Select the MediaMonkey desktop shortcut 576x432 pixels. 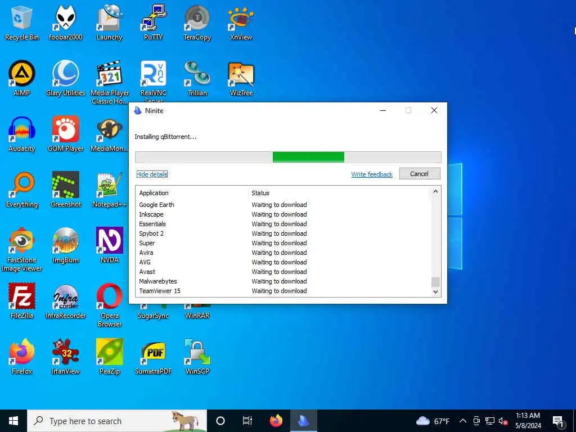coord(110,134)
